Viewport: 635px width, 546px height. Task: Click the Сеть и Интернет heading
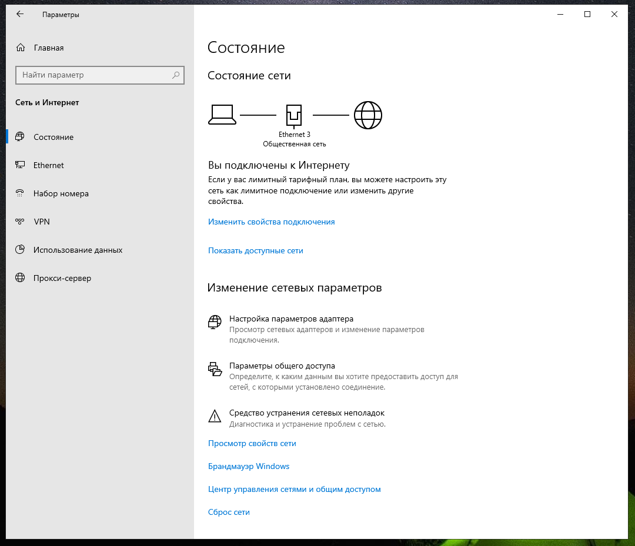(47, 102)
